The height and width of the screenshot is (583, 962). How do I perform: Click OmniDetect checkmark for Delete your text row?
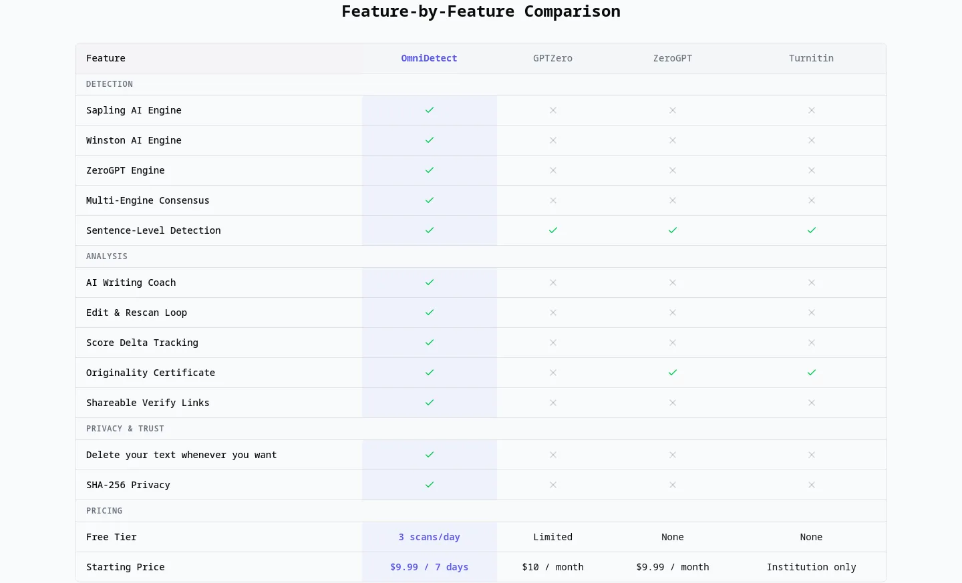point(430,455)
